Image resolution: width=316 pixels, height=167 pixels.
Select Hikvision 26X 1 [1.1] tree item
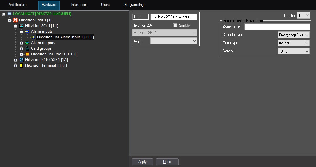41,26
